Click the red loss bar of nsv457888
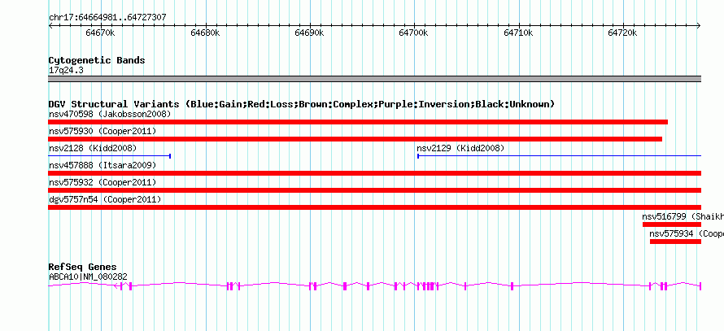This screenshot has height=331, width=724. (x=375, y=173)
